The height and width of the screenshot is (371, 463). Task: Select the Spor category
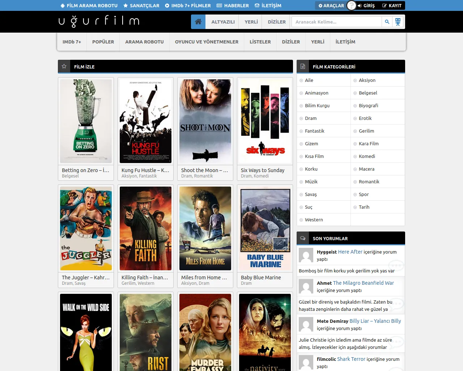point(364,194)
